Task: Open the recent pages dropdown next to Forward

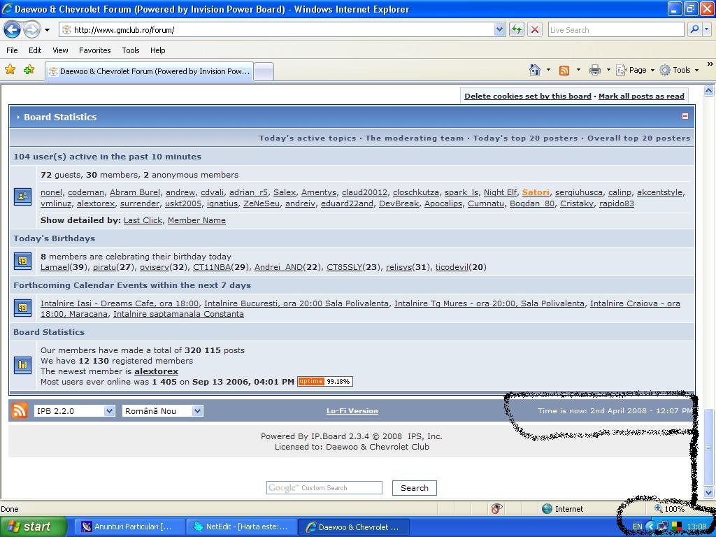Action: point(47,31)
